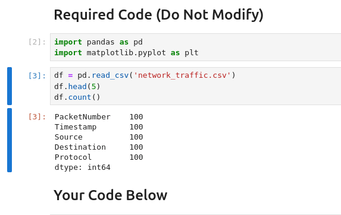
Task: Click the [2] input prompt label
Action: point(37,42)
